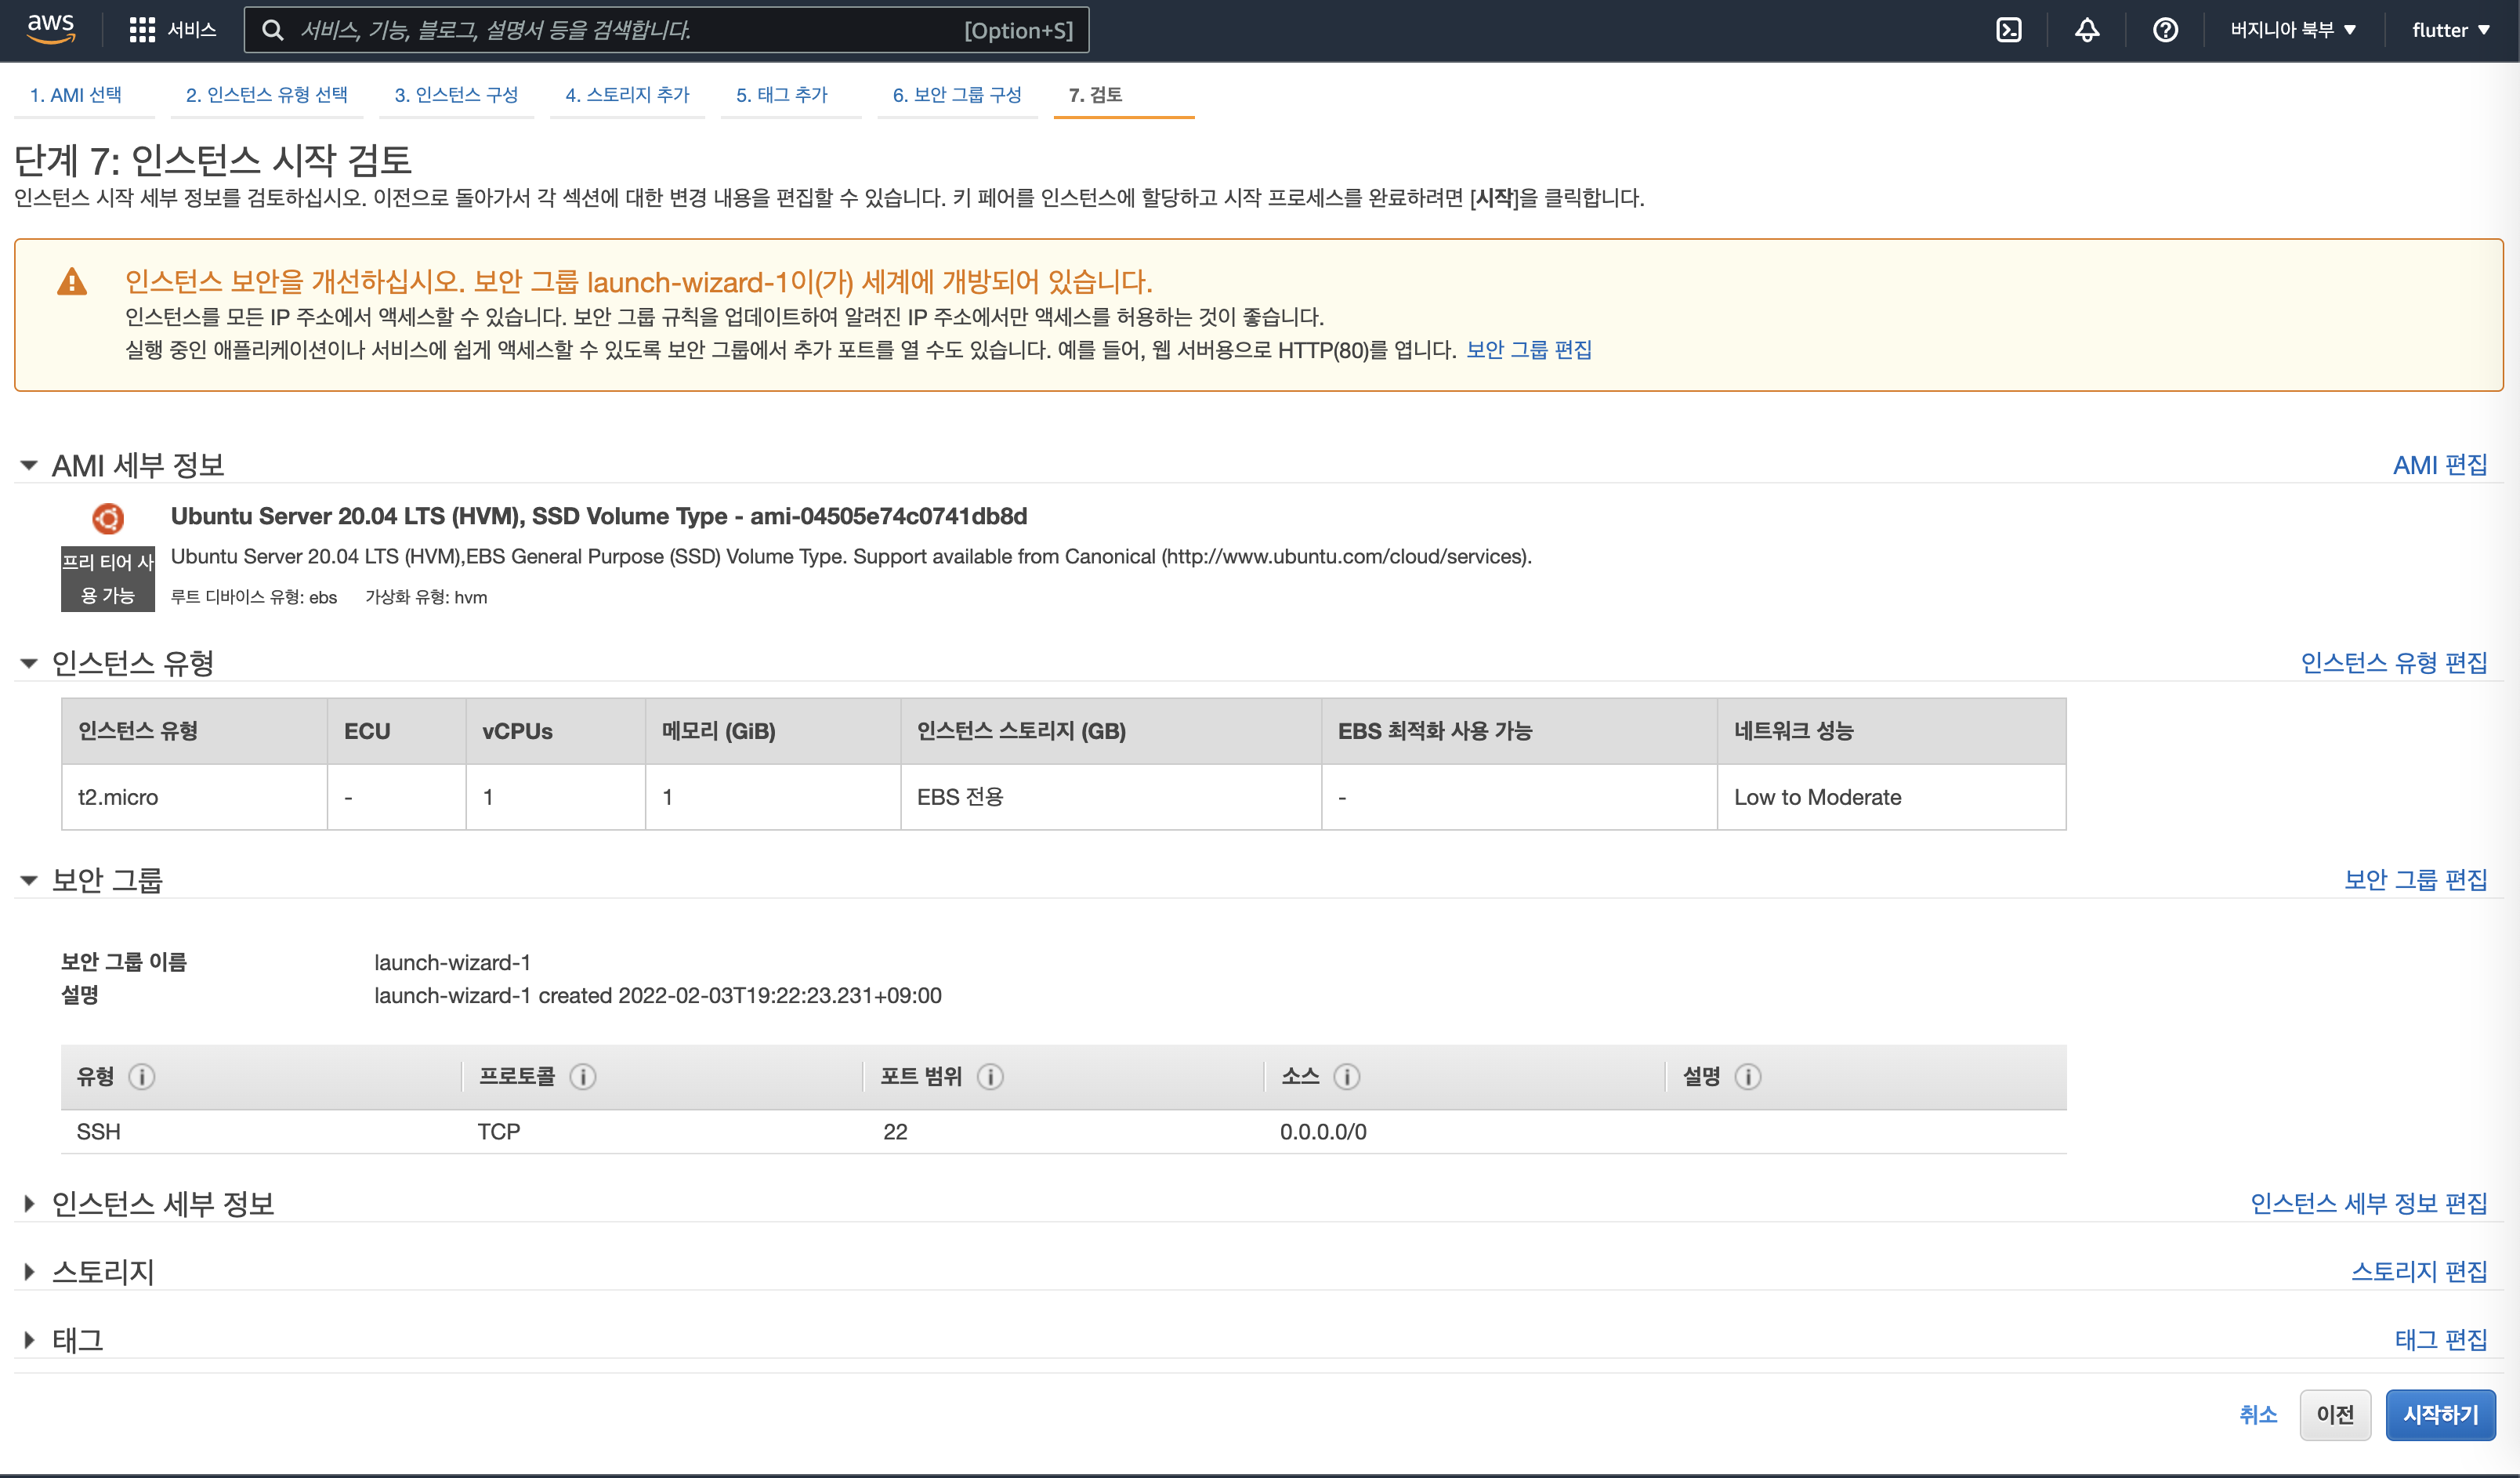The height and width of the screenshot is (1478, 2520).
Task: Click info icon next to 포트 범위
Action: click(990, 1076)
